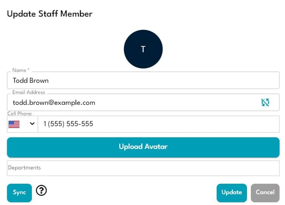Click the Sync button
The height and width of the screenshot is (205, 285).
tap(20, 192)
